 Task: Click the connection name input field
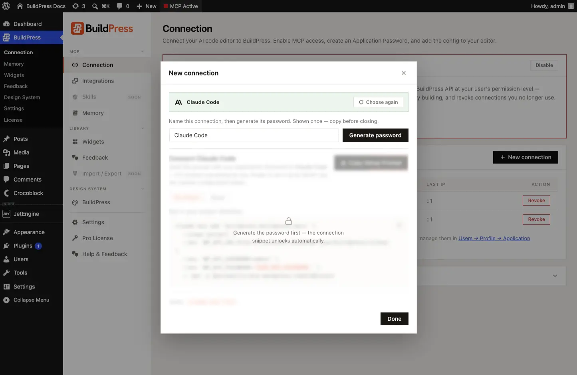click(x=254, y=135)
